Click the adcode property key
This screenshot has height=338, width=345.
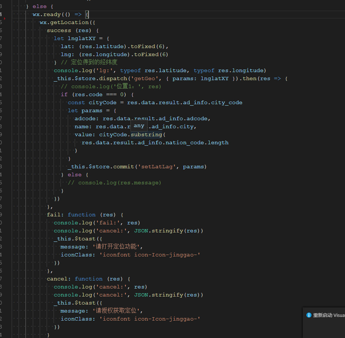click(87, 119)
